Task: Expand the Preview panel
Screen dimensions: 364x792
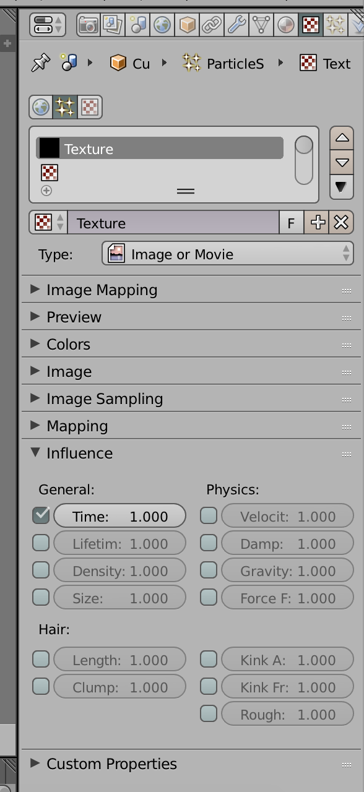Action: pyautogui.click(x=191, y=317)
